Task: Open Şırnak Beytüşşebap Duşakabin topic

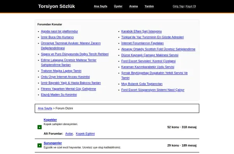Action: pyautogui.click(x=154, y=75)
